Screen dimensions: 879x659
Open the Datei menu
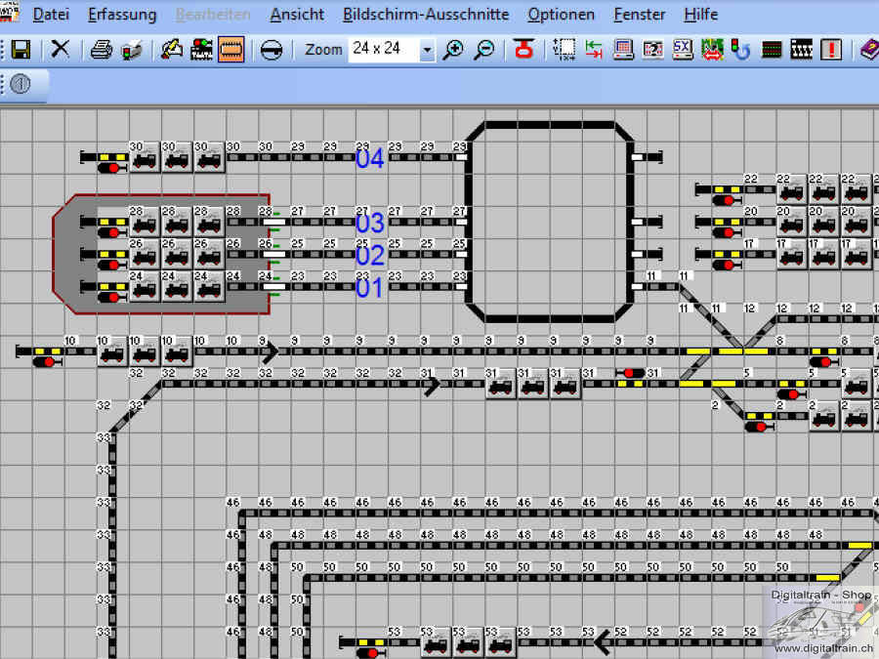(51, 15)
